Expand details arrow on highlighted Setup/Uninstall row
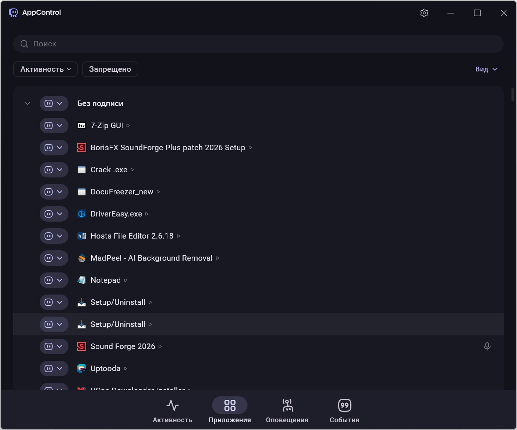Screen dimensions: 517x430 click(x=150, y=324)
